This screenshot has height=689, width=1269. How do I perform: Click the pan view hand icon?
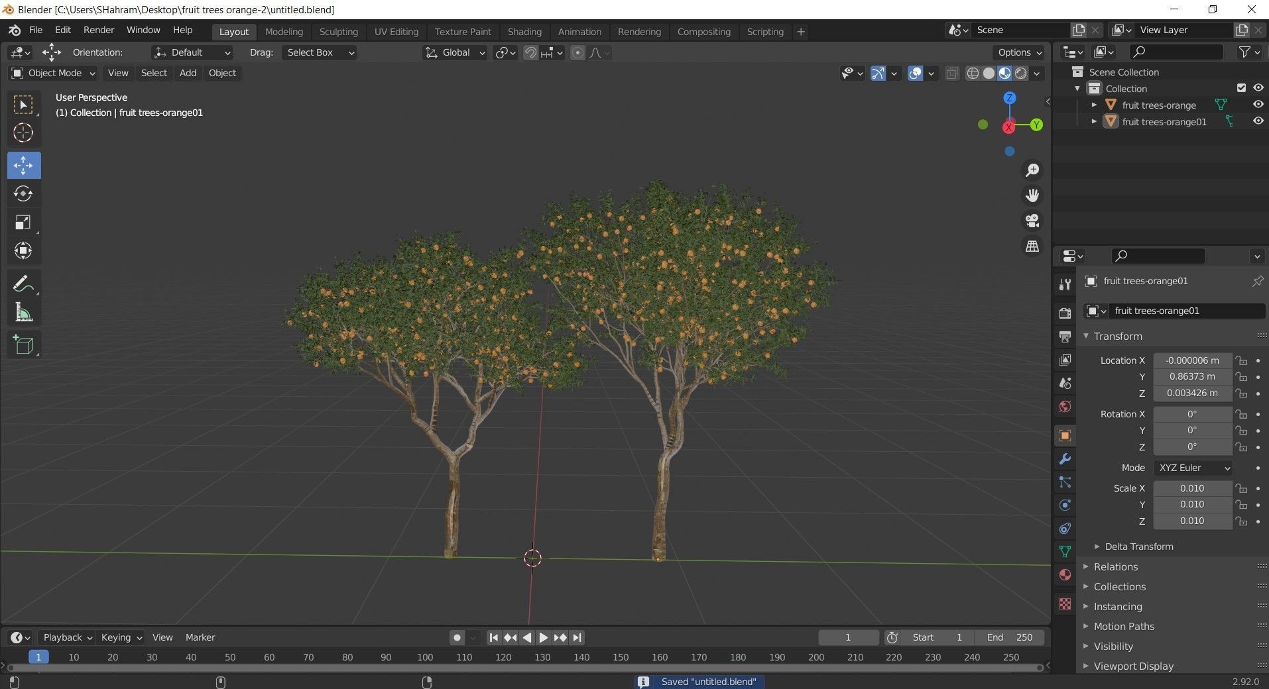[x=1032, y=195]
